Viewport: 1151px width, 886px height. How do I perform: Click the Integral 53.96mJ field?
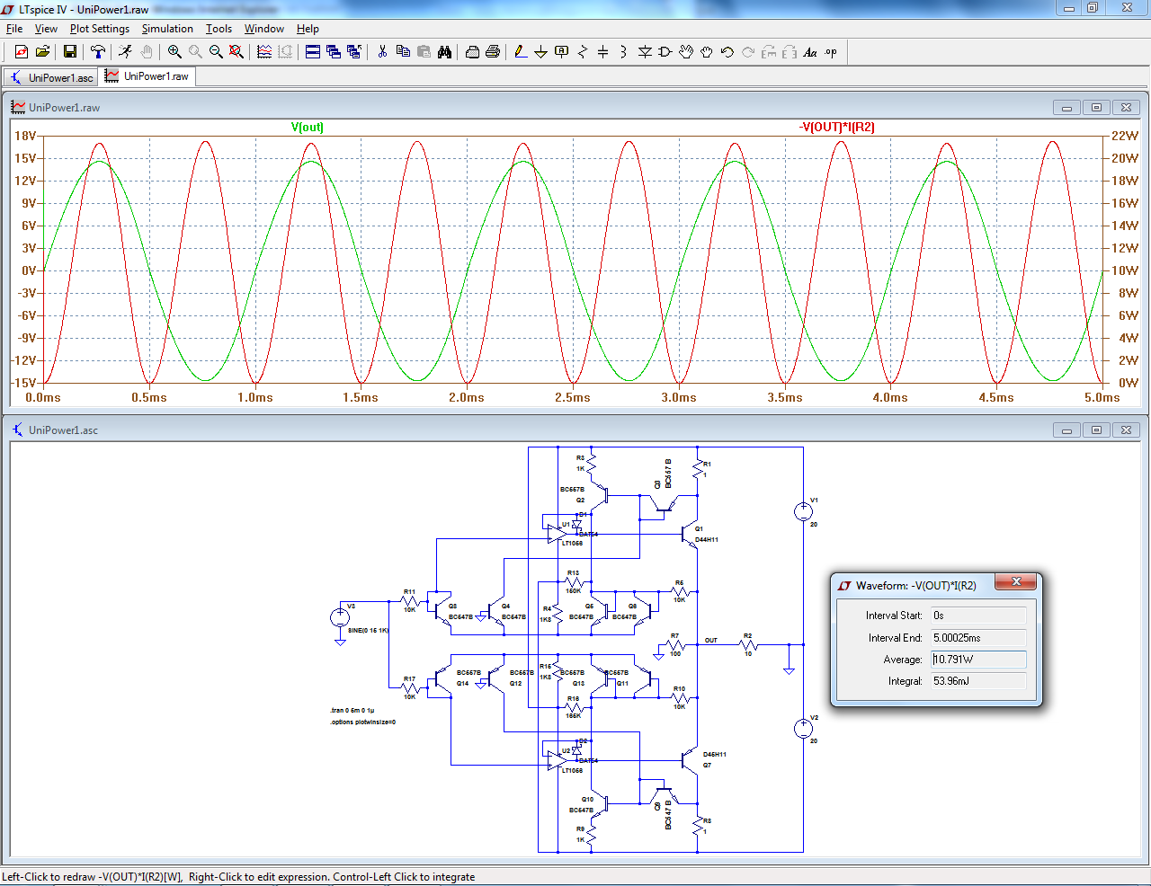978,681
